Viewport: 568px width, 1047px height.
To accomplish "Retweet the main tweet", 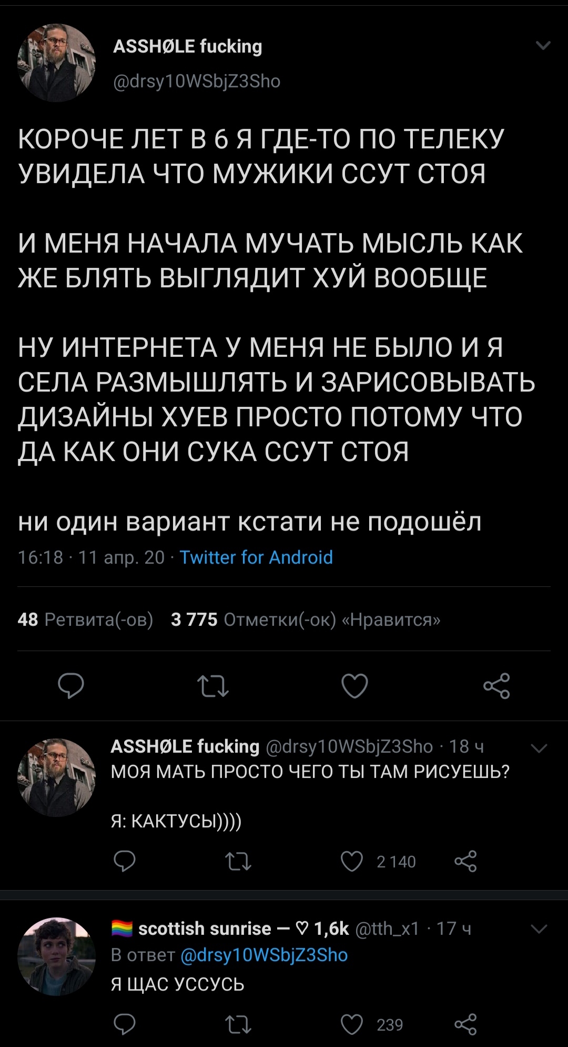I will (212, 686).
